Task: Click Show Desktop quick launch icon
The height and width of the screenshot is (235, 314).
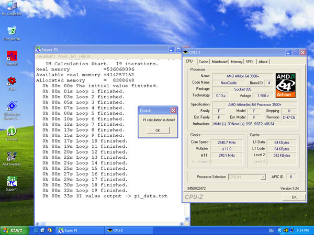Action: (42, 230)
